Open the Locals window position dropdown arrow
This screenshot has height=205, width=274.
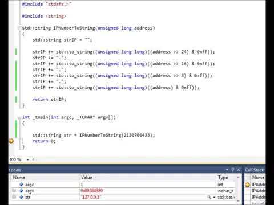[x=227, y=170]
